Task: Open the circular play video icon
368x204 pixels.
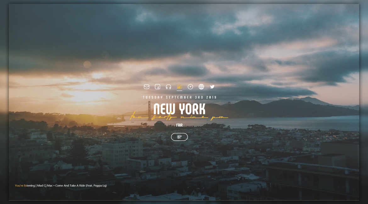Action: pos(190,87)
